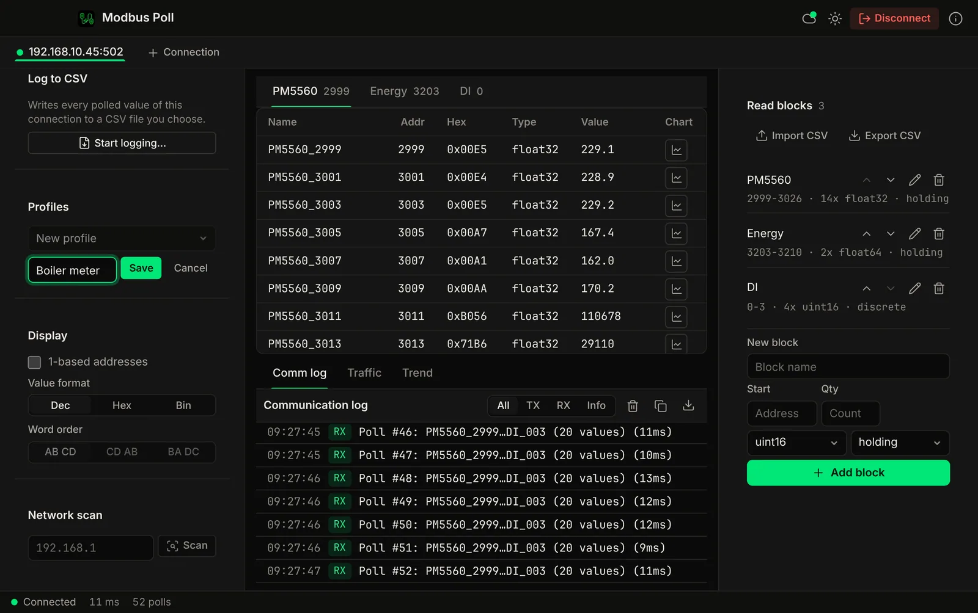This screenshot has height=613, width=978.
Task: Filter communication log to Info
Action: (596, 405)
